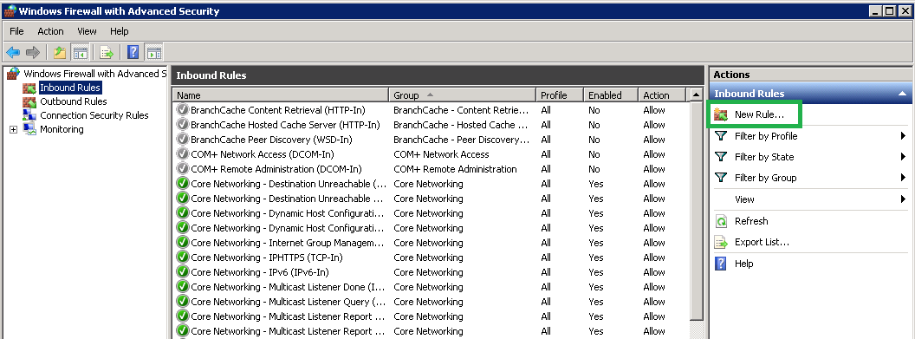Click Export List... action link
This screenshot has height=339, width=915.
pyautogui.click(x=762, y=242)
